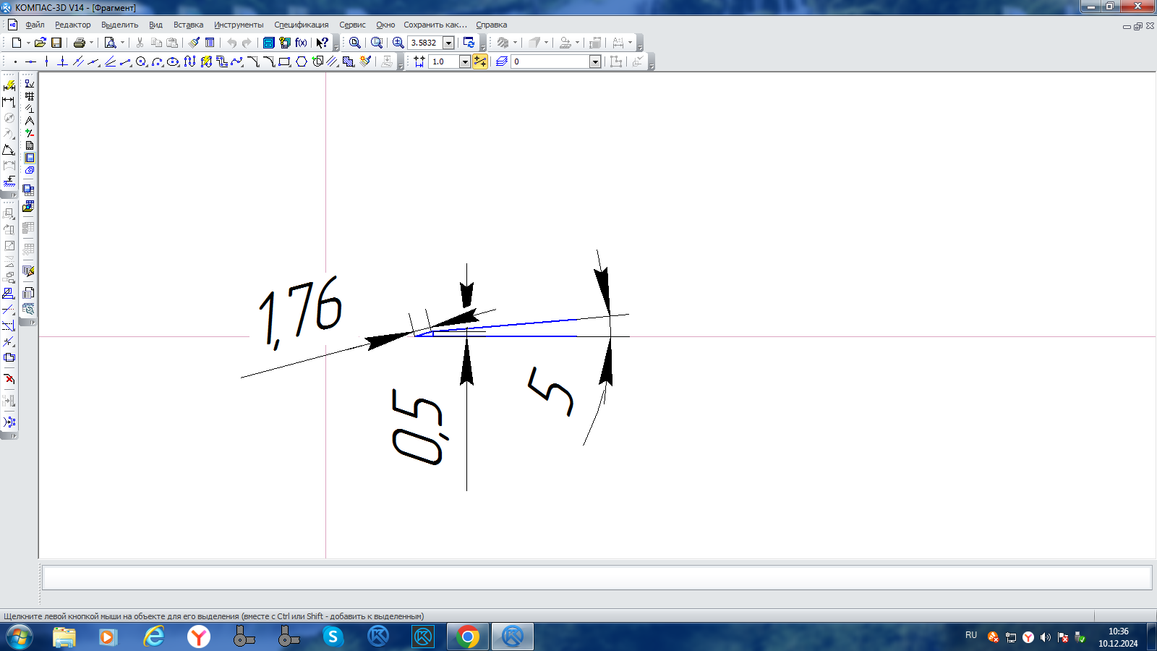Click the Refresh view icon

pyautogui.click(x=469, y=43)
